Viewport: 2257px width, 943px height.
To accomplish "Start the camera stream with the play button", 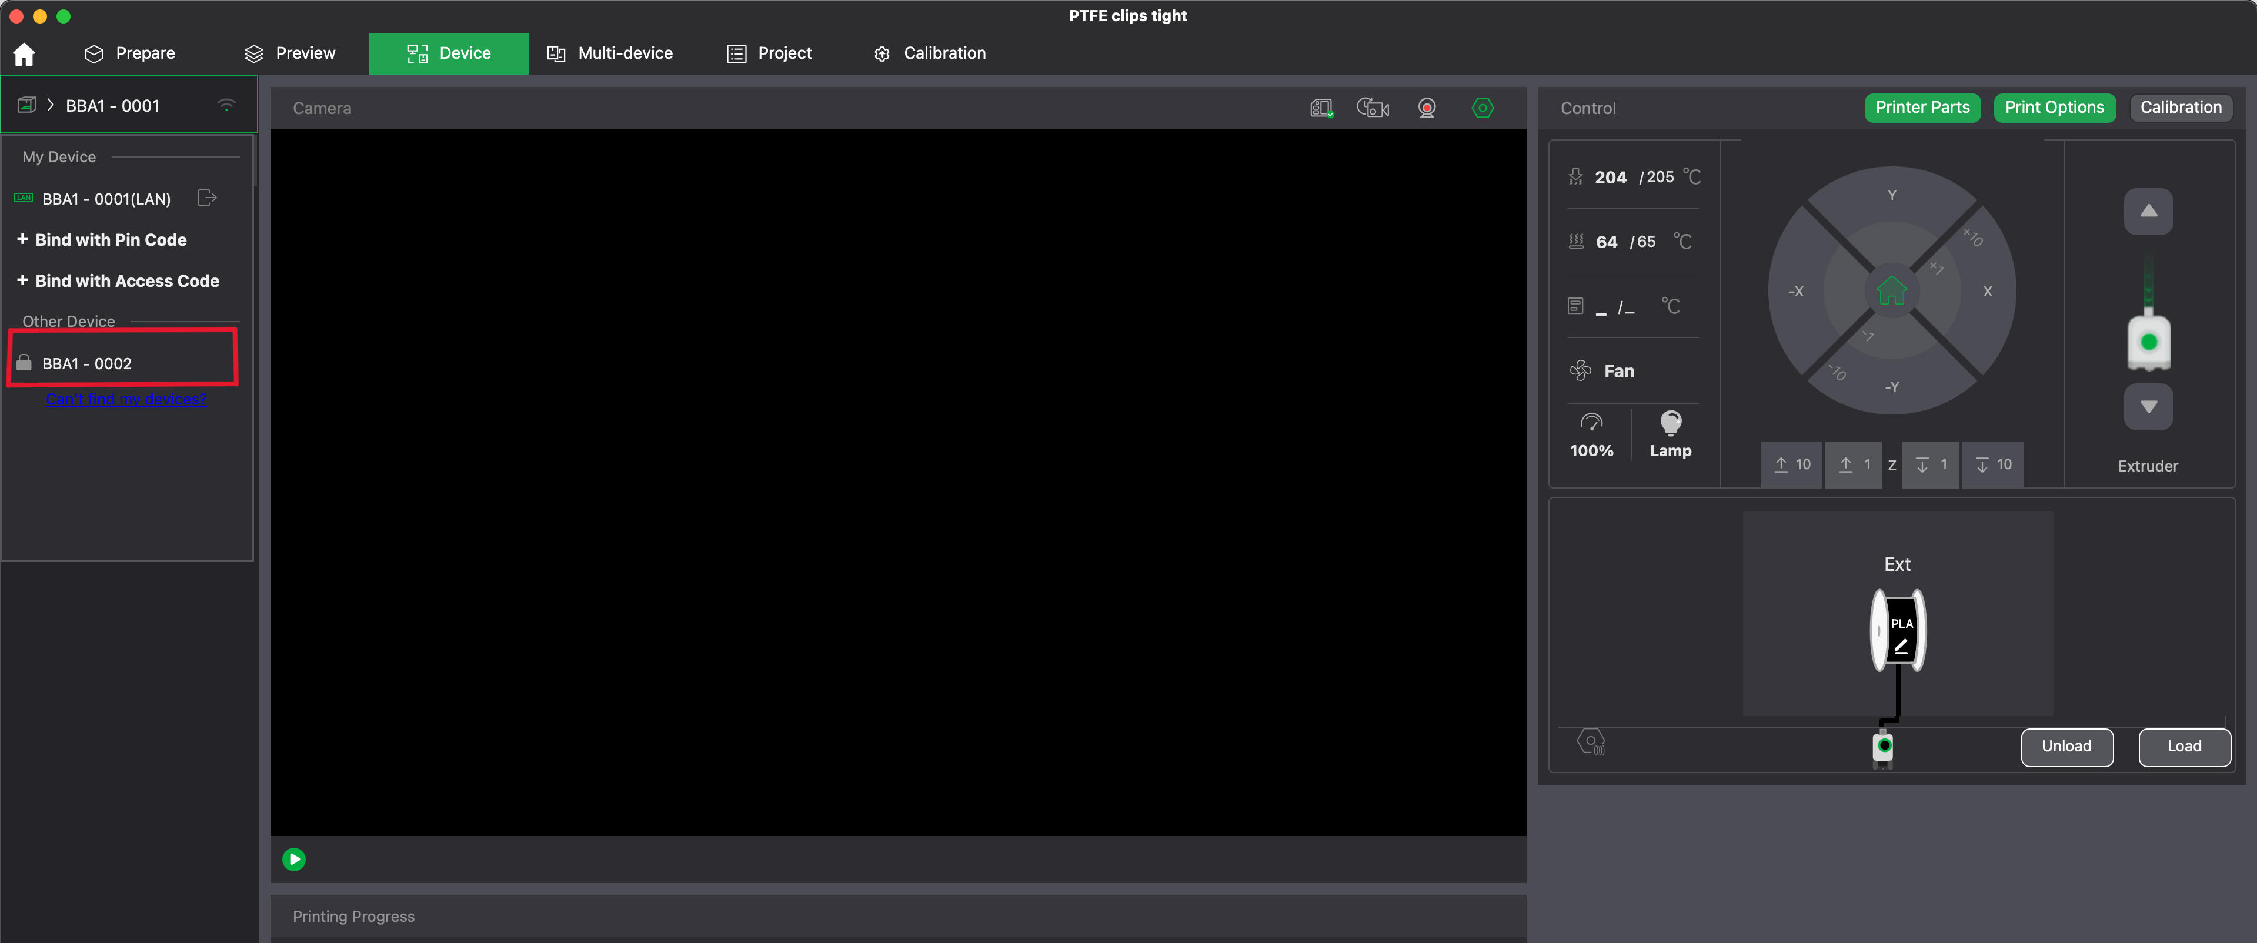I will 293,859.
